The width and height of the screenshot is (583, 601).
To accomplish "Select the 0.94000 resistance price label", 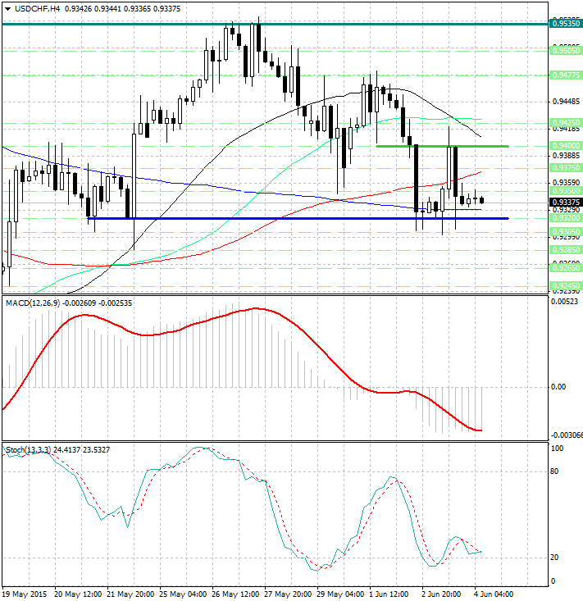I will pyautogui.click(x=566, y=146).
